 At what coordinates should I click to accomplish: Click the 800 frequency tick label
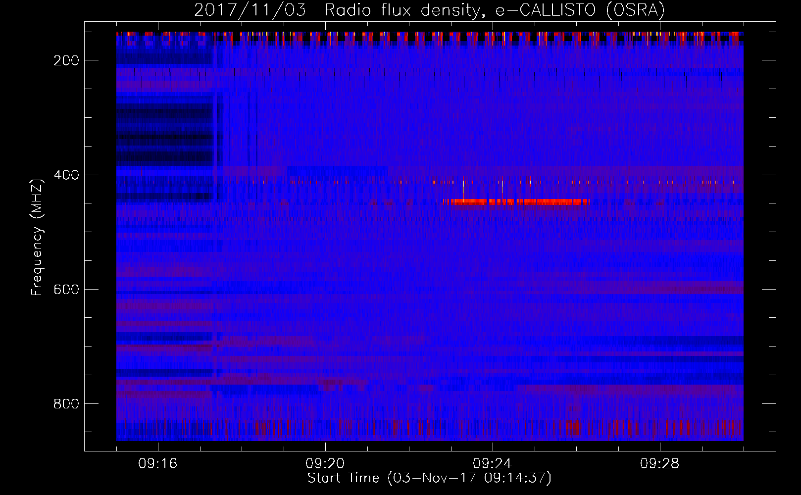(x=66, y=404)
